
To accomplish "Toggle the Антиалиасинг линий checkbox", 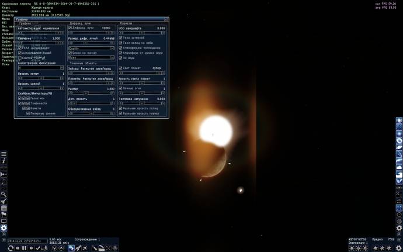I will (20, 53).
